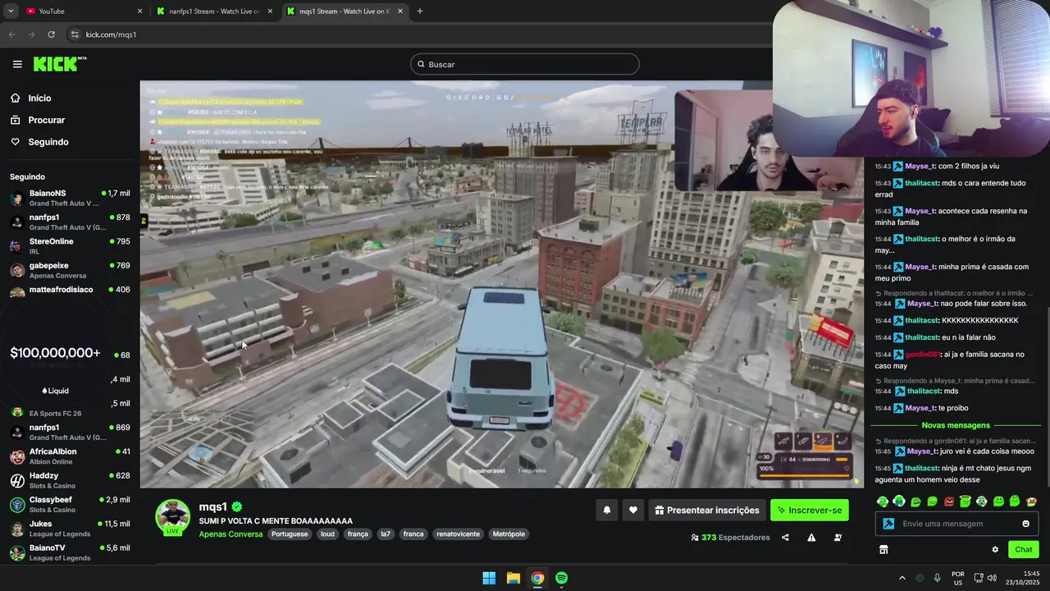This screenshot has width=1050, height=591.
Task: Select the mqs1 Stream tab
Action: pos(345,11)
